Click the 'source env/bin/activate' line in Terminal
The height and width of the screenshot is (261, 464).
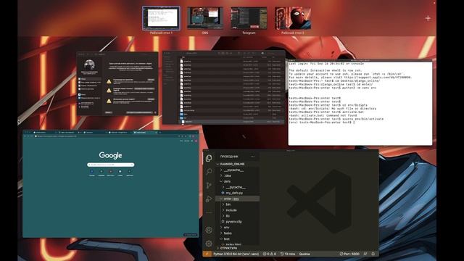[x=336, y=119]
